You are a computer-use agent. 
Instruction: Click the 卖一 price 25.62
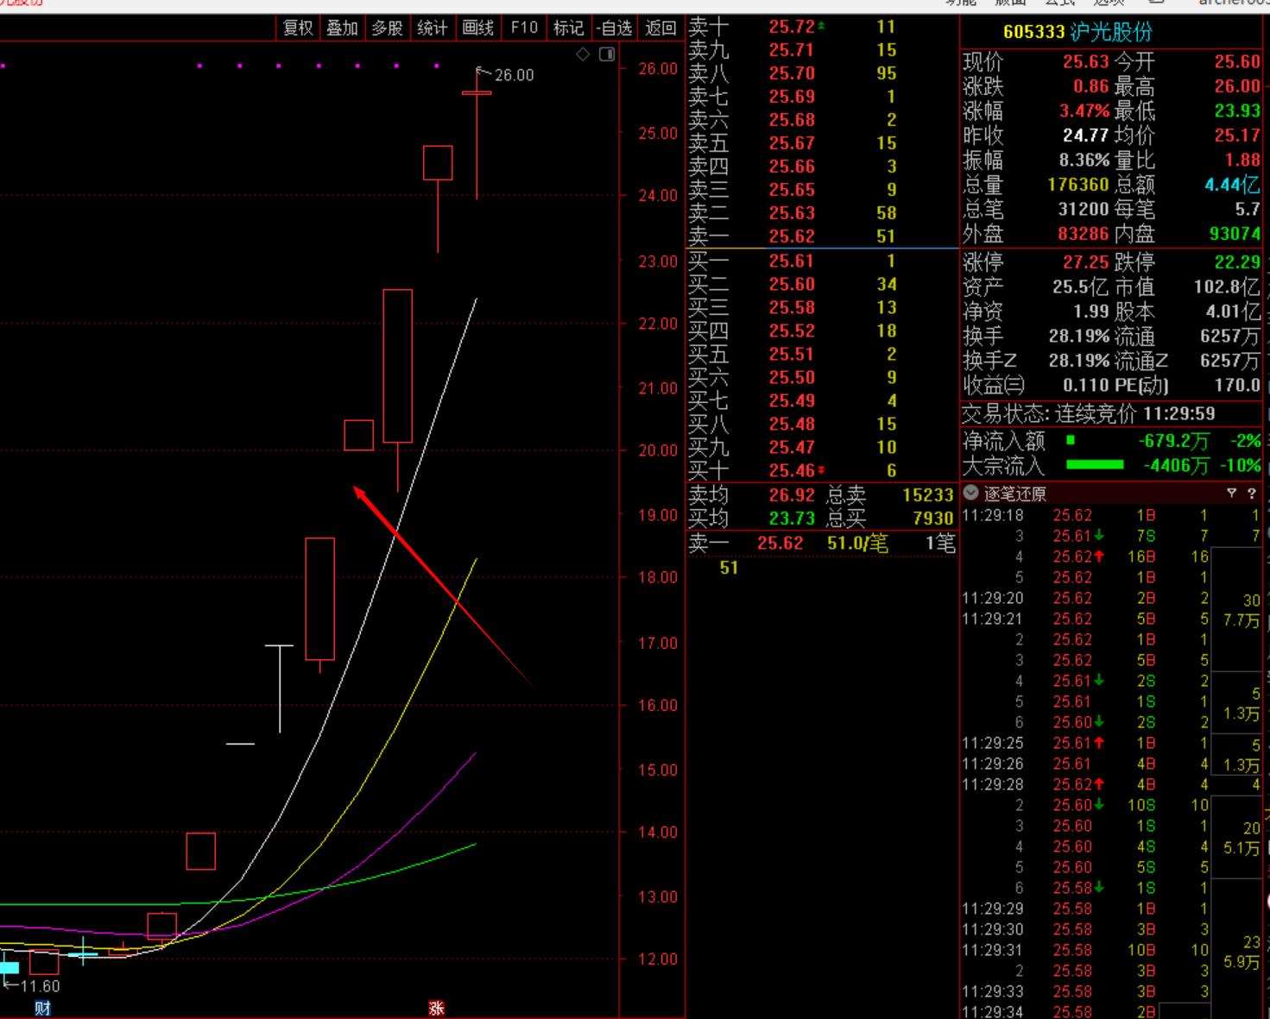click(x=792, y=236)
